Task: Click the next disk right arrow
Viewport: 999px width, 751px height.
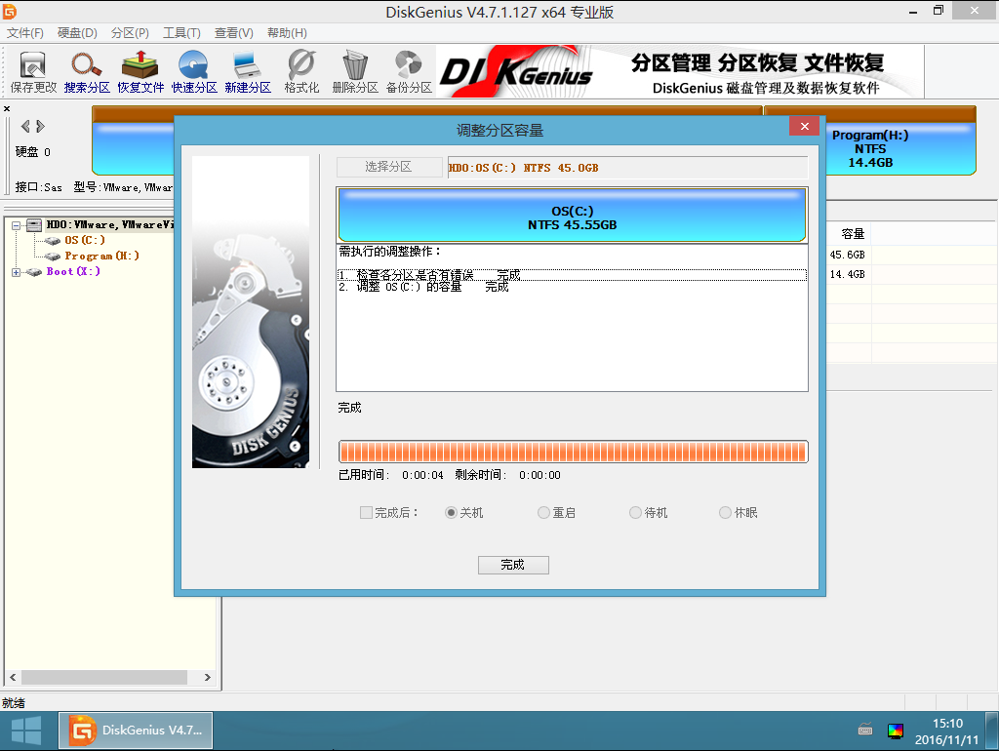Action: click(x=40, y=126)
